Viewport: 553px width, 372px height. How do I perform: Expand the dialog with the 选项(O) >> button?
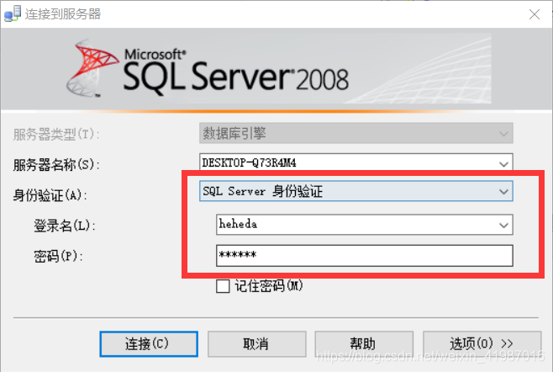[482, 343]
